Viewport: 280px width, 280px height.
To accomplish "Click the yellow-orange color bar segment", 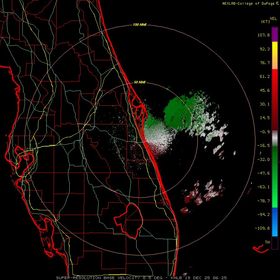I will click(x=275, y=55).
